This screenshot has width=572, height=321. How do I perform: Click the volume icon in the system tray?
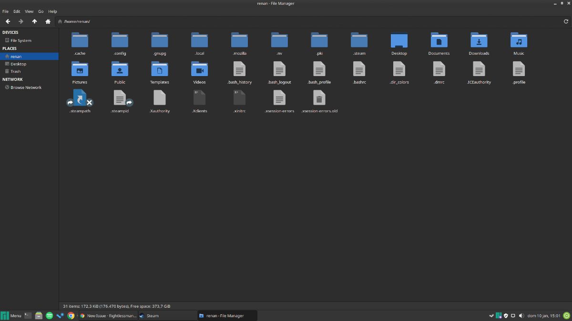click(x=520, y=315)
